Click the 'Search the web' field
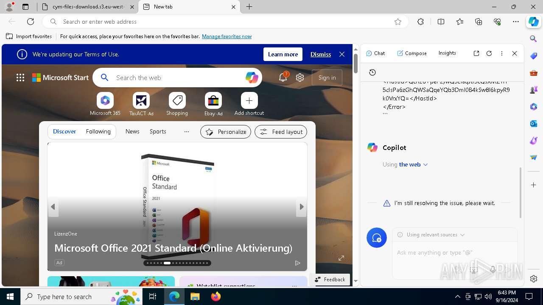543x305 pixels. tap(178, 78)
